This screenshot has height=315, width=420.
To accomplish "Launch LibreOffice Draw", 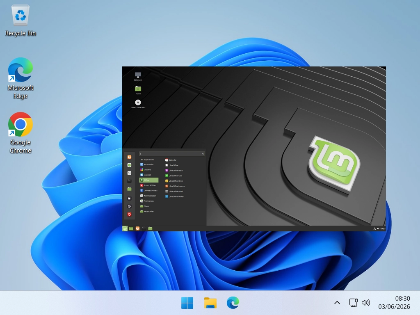I will [x=174, y=181].
